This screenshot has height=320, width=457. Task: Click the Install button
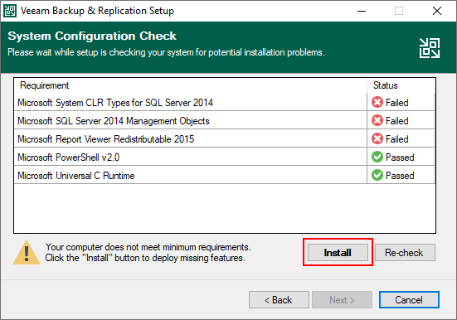(x=338, y=252)
